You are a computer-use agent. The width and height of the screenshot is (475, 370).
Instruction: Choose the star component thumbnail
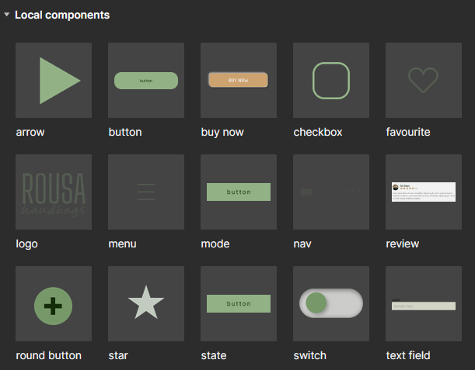coord(146,303)
